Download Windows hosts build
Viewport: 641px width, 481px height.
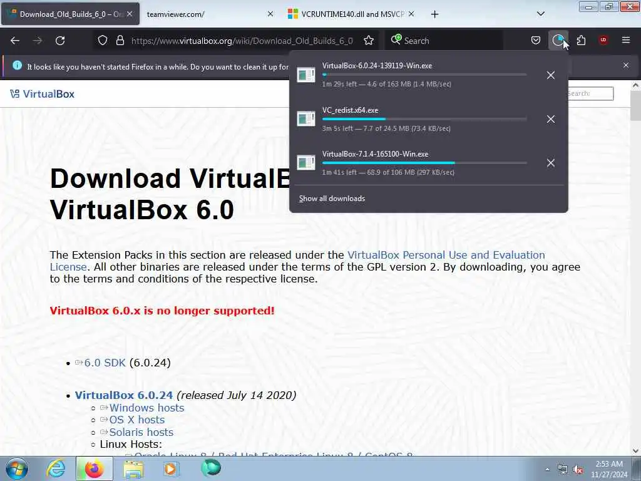[x=146, y=408]
